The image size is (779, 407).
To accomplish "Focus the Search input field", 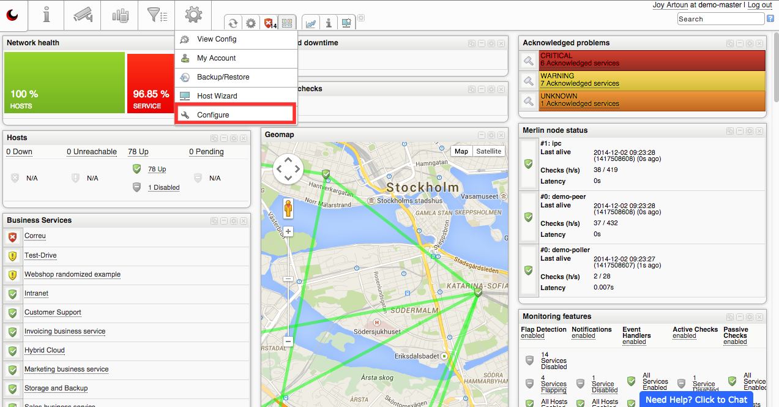I will pos(721,19).
